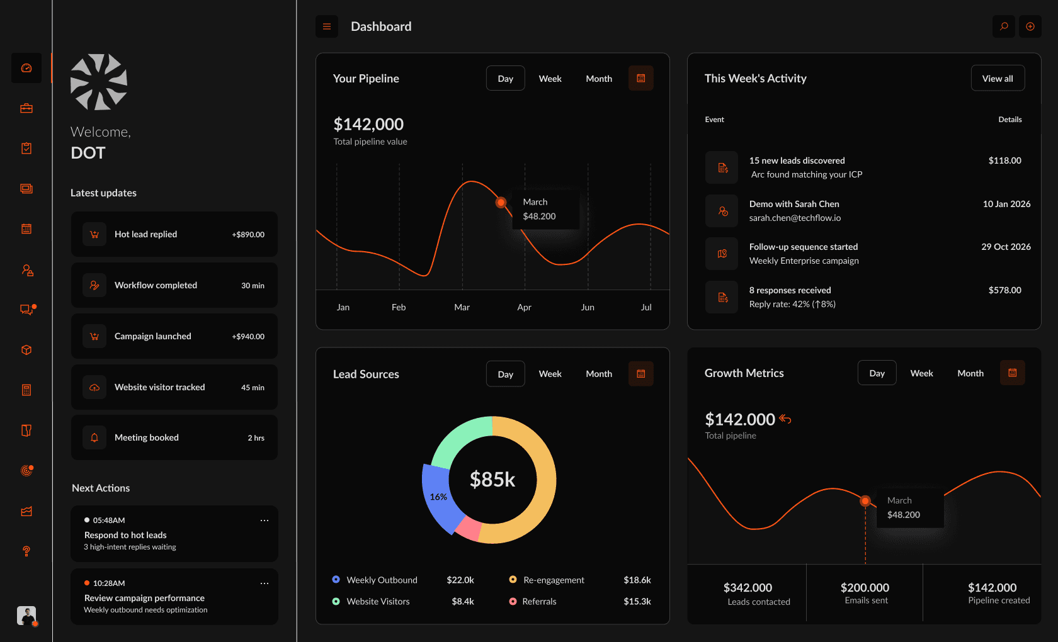
Task: Select the Month tab in Lead Sources
Action: tap(598, 373)
